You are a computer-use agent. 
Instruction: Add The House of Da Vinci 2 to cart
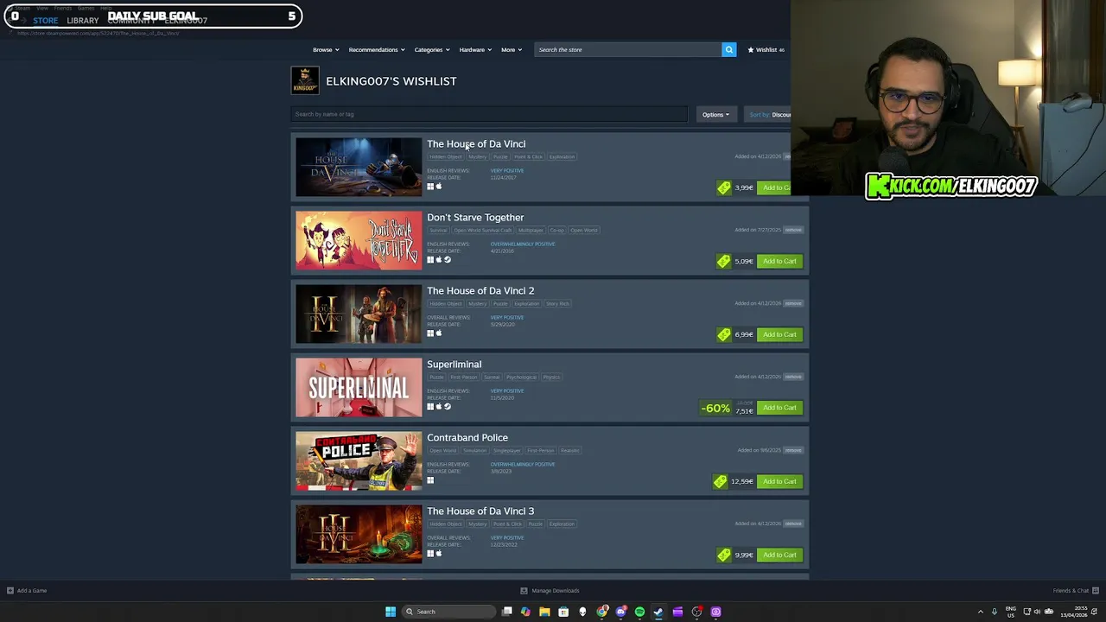coord(779,334)
